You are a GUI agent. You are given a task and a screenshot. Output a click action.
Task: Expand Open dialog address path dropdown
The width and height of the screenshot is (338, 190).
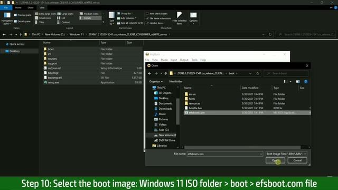pyautogui.click(x=250, y=73)
